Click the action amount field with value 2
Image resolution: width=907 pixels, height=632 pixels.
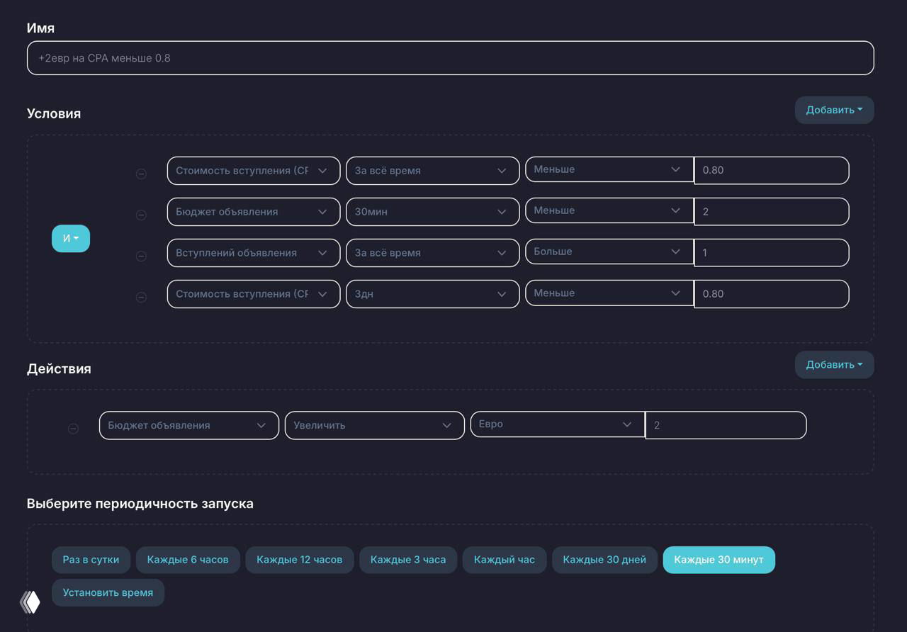coord(726,425)
